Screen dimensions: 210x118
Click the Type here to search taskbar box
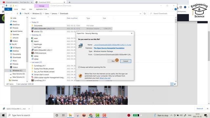click(x=30, y=115)
